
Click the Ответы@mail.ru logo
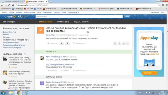tap(15, 16)
